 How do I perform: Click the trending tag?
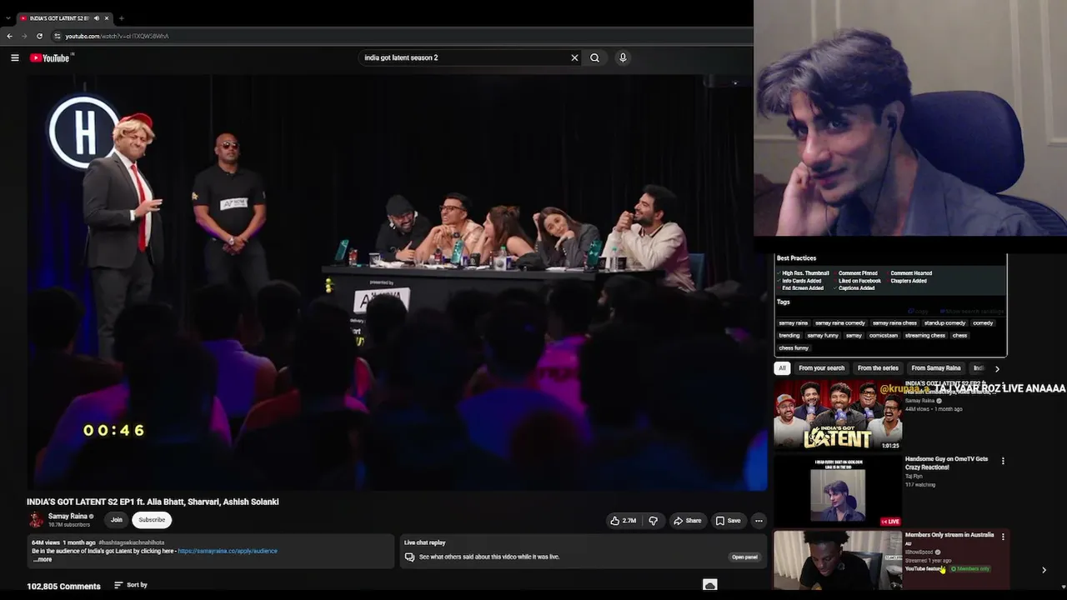pos(789,336)
